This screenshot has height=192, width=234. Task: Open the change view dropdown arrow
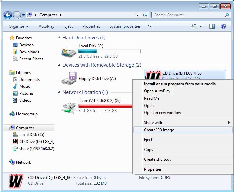(x=201, y=26)
